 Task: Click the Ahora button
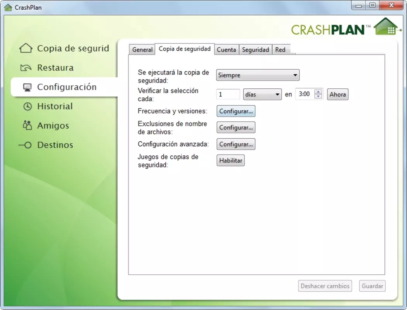coord(338,94)
